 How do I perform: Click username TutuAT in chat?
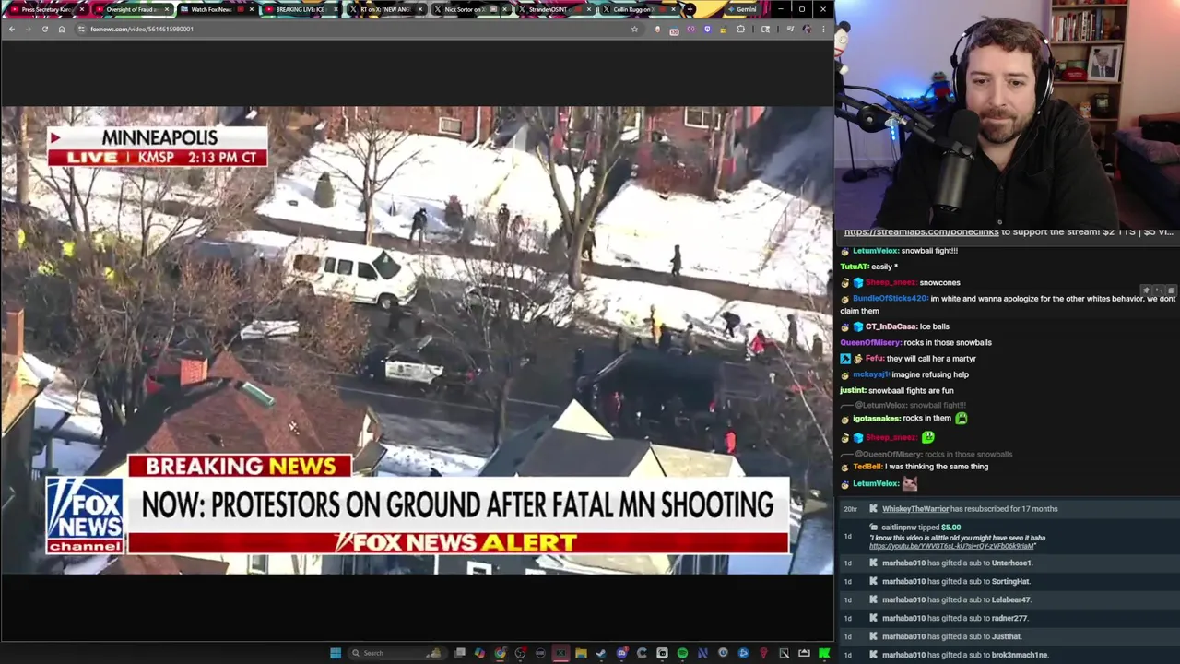pyautogui.click(x=855, y=267)
